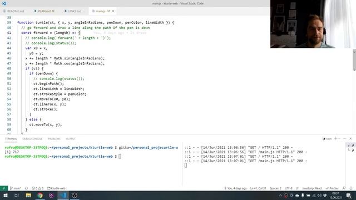Open errors and warnings count in status bar
The image size is (356, 200).
(x=37, y=188)
